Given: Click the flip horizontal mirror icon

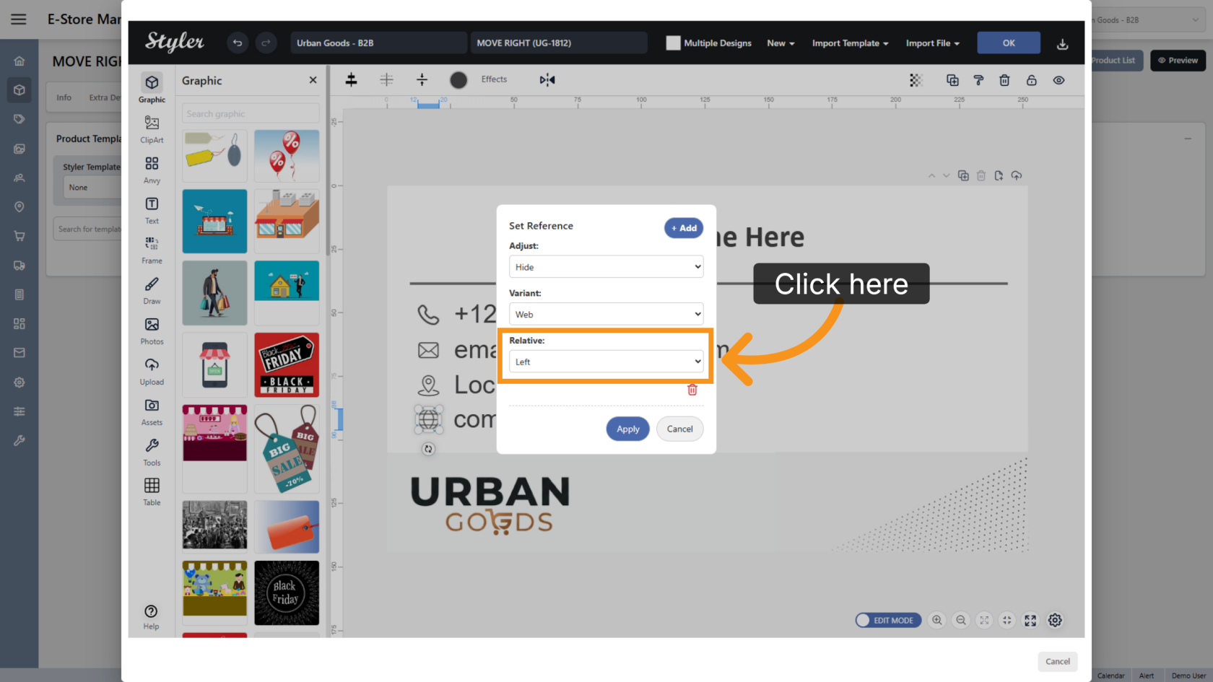Looking at the screenshot, I should tap(547, 79).
